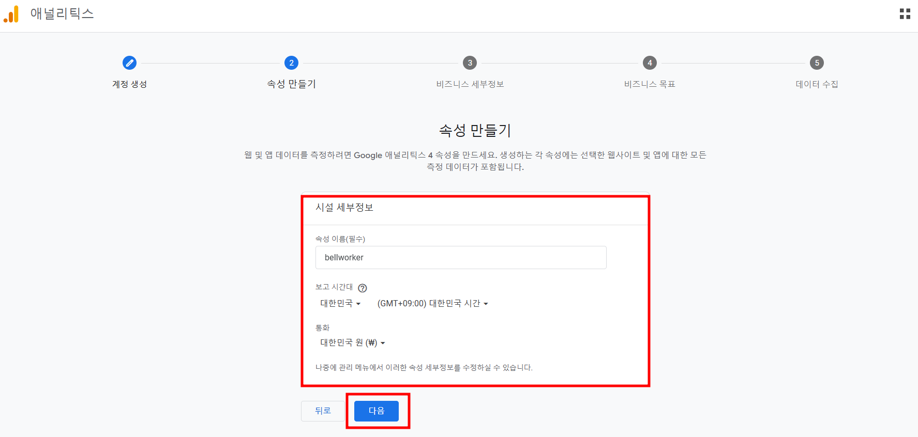
Task: Go to the 계정 생성 step label
Action: click(x=129, y=84)
